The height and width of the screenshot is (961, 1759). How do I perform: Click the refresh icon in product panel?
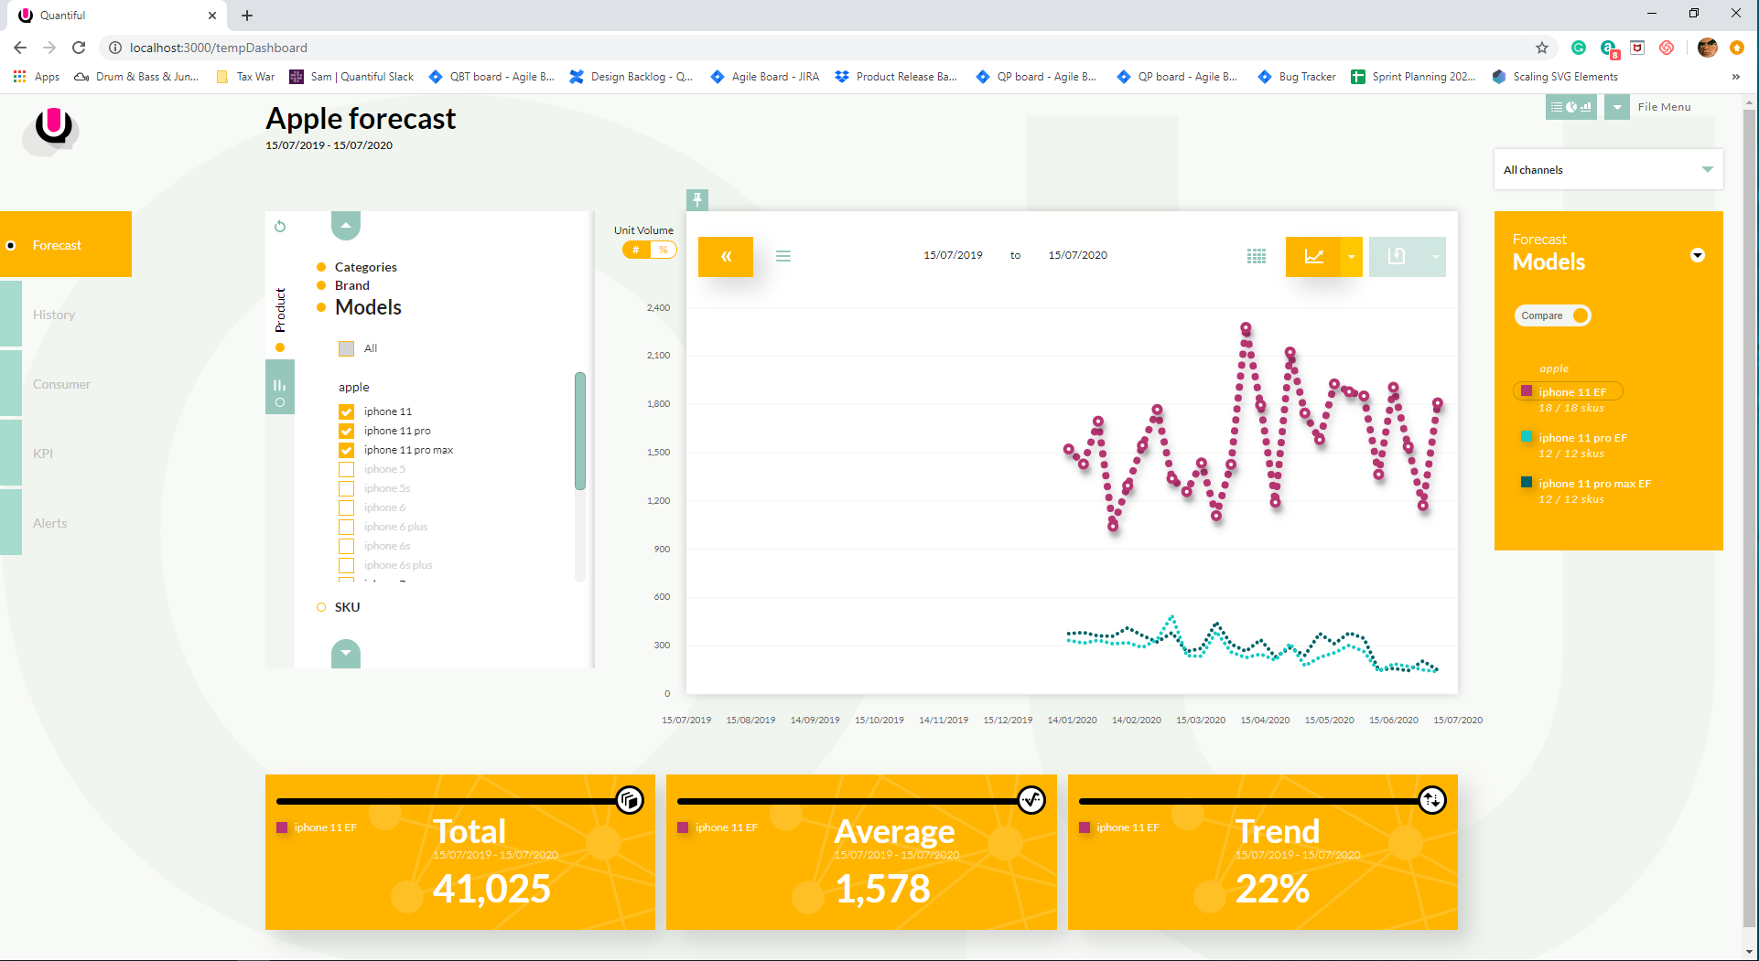pyautogui.click(x=280, y=226)
